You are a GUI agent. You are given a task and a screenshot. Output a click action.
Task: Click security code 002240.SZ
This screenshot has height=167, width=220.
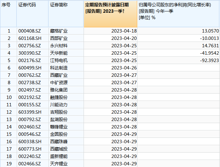click(30, 156)
